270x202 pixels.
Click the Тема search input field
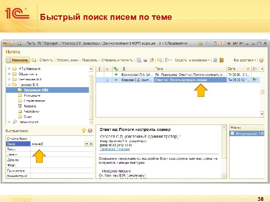(x=57, y=144)
